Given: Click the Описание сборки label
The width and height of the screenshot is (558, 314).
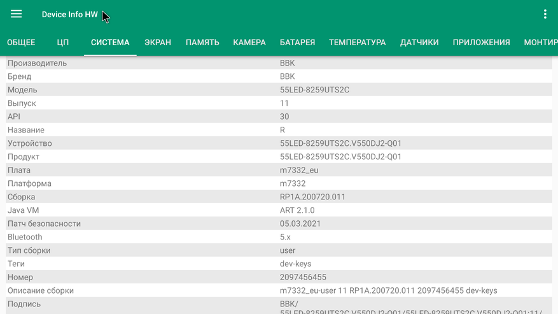Looking at the screenshot, I should click(x=41, y=291).
